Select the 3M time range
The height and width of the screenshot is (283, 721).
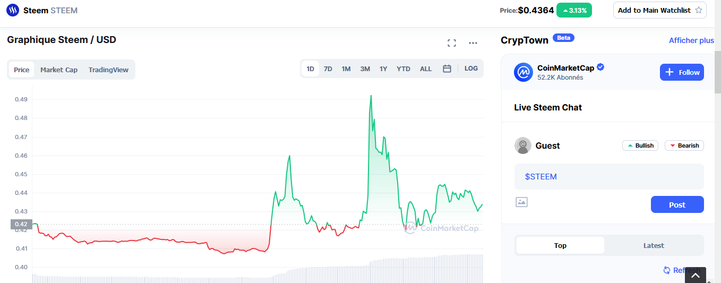pos(365,68)
